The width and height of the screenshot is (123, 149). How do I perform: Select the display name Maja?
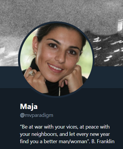point(29,107)
